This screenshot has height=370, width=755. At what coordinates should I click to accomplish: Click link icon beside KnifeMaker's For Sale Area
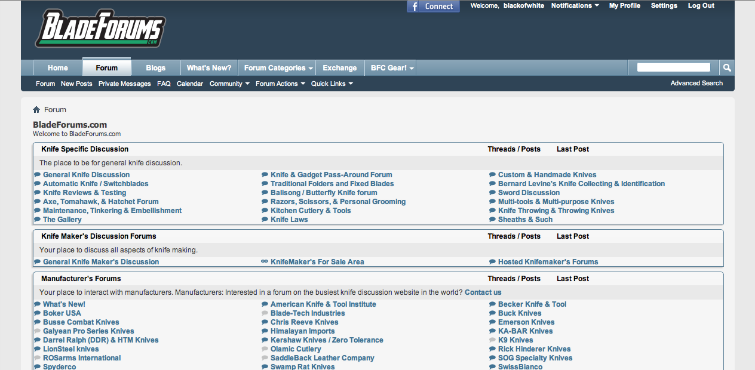coord(265,262)
